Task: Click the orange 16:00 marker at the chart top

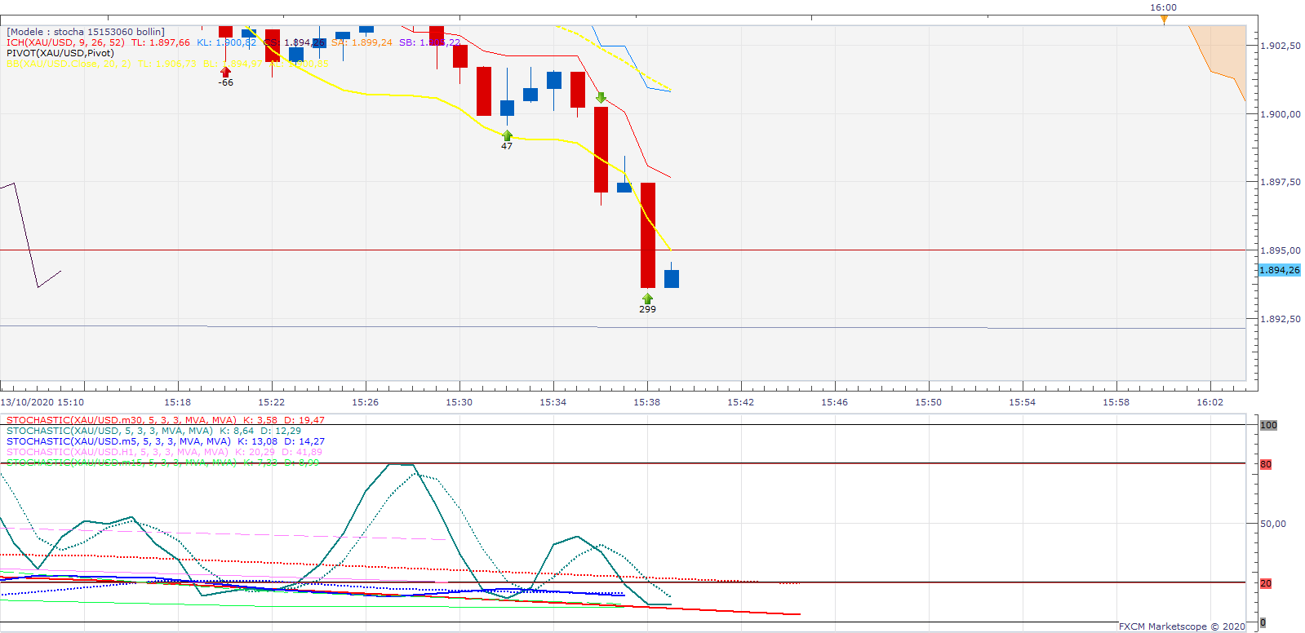Action: pos(1164,20)
